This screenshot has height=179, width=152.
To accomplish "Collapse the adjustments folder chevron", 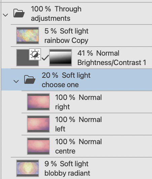I will pos(5,15).
